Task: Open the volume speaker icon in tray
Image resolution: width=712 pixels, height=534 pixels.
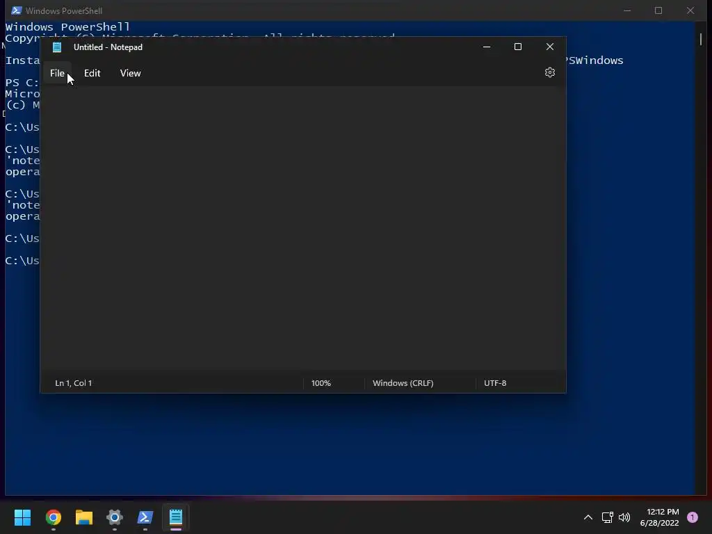Action: [x=624, y=517]
